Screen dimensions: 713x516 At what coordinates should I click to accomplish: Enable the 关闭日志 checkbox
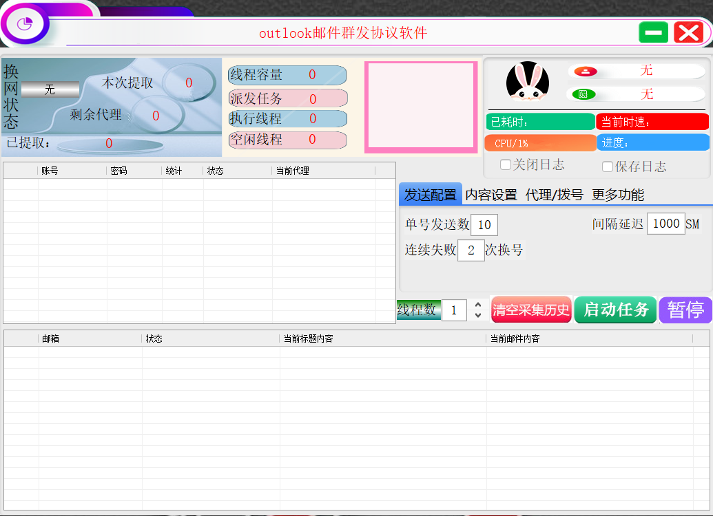pyautogui.click(x=506, y=165)
